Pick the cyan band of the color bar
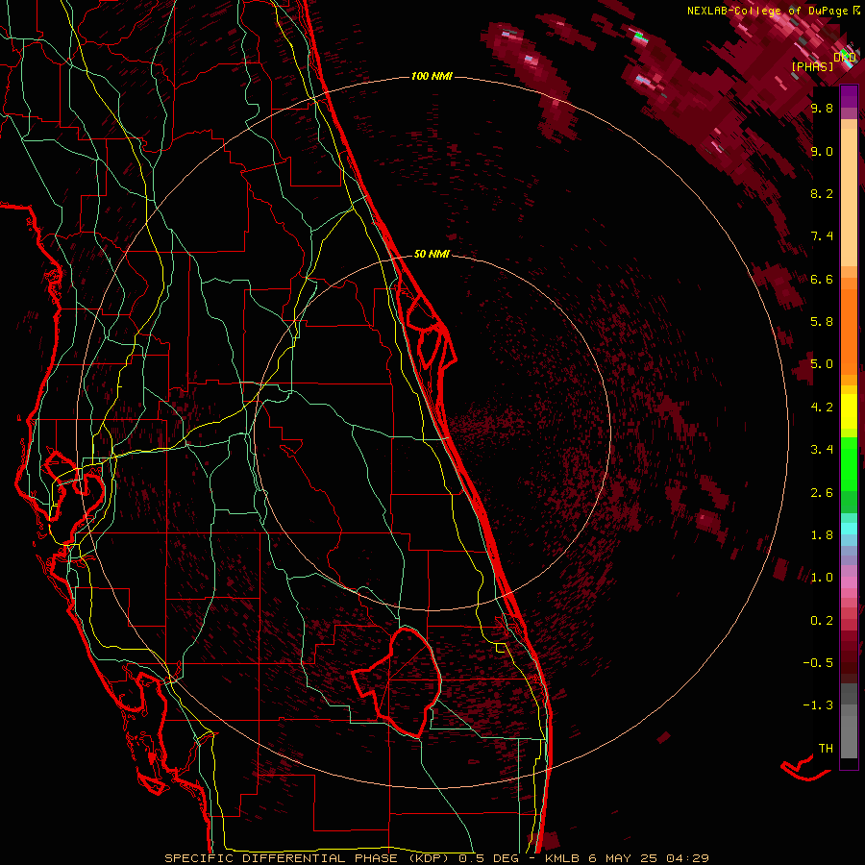This screenshot has height=865, width=865. point(849,529)
